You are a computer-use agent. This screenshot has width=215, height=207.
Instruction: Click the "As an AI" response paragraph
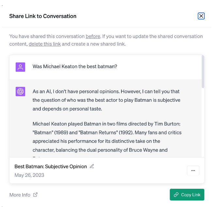(106, 100)
